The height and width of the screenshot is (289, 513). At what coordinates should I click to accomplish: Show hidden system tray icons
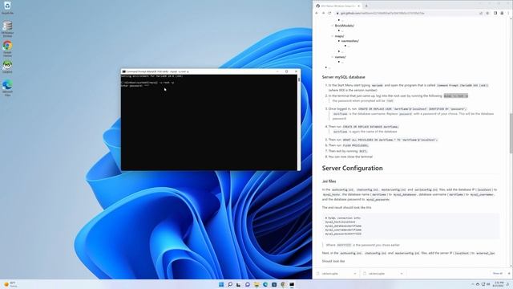tap(472, 284)
